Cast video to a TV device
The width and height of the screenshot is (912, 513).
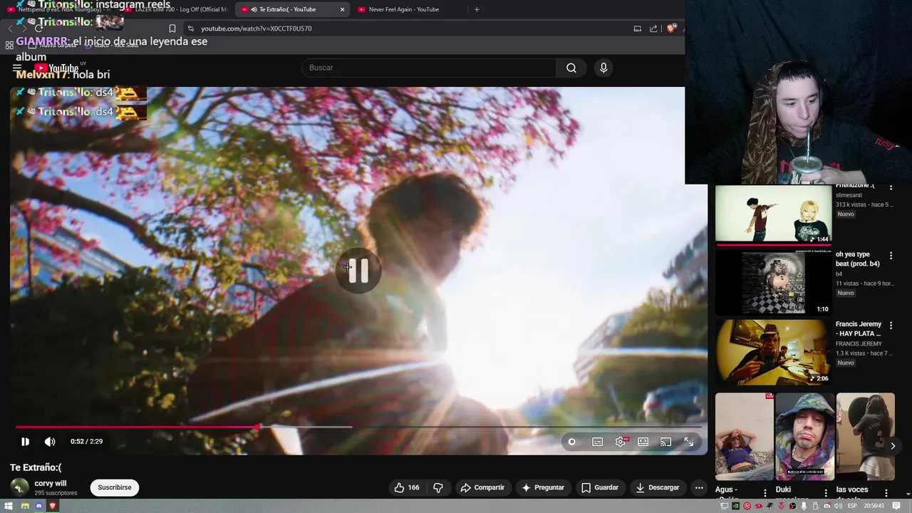666,442
